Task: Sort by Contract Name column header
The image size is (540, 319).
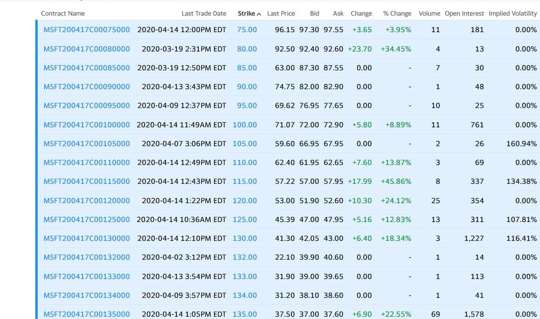Action: tap(63, 13)
